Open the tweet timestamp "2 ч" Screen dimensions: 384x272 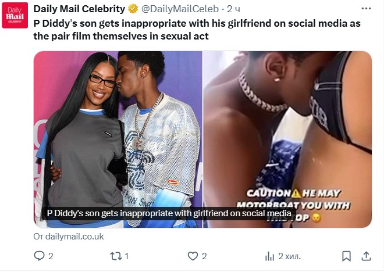[x=233, y=9]
